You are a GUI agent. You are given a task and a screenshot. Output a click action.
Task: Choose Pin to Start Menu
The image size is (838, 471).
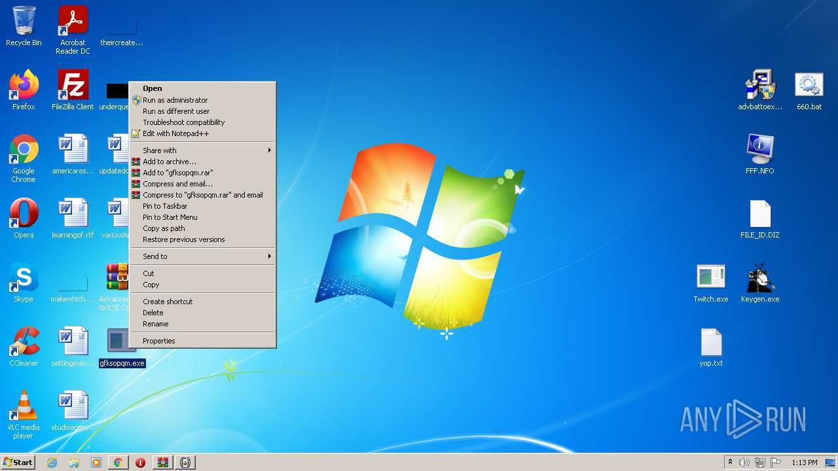pos(202,217)
